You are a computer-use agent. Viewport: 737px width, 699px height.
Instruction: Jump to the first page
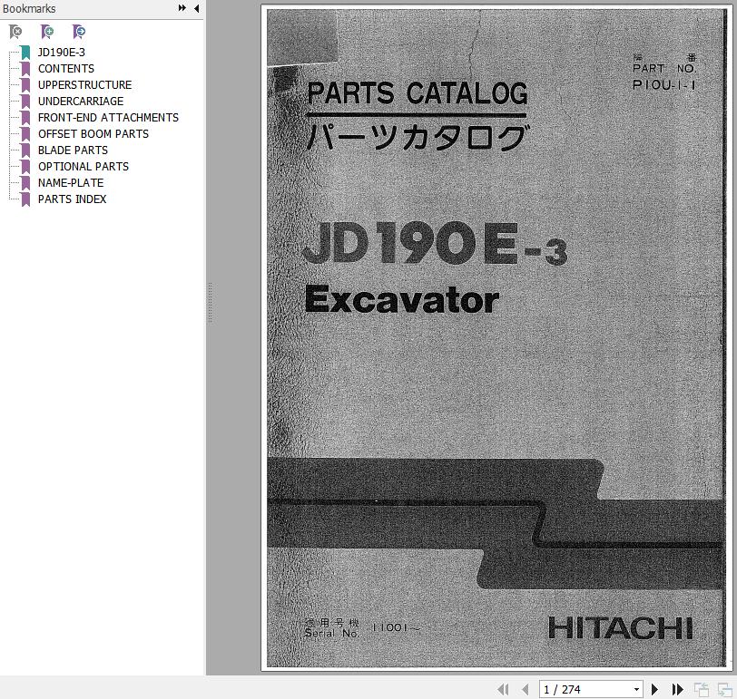pos(503,690)
